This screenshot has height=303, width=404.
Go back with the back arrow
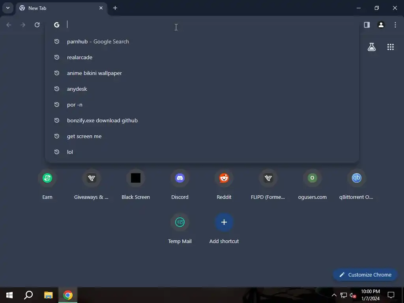click(9, 25)
